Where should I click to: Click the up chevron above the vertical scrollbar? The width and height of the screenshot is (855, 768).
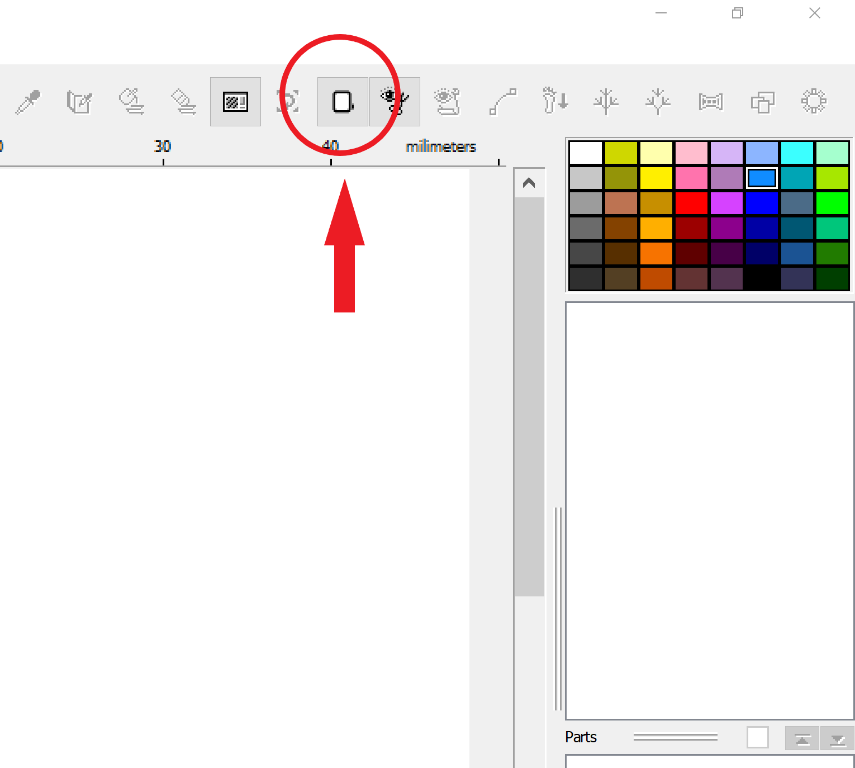[x=528, y=182]
